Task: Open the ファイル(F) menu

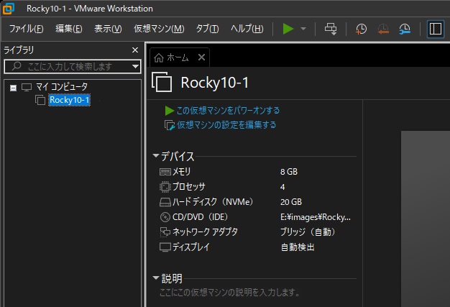Action: click(26, 29)
